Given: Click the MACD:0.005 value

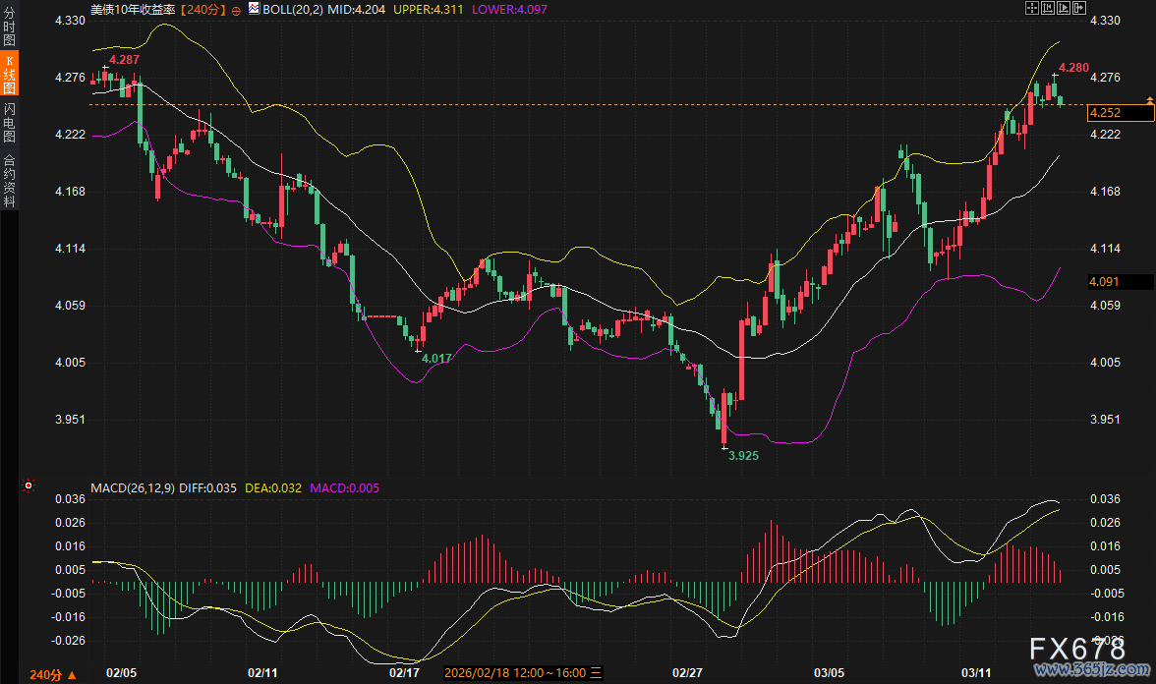Looking at the screenshot, I should [344, 487].
